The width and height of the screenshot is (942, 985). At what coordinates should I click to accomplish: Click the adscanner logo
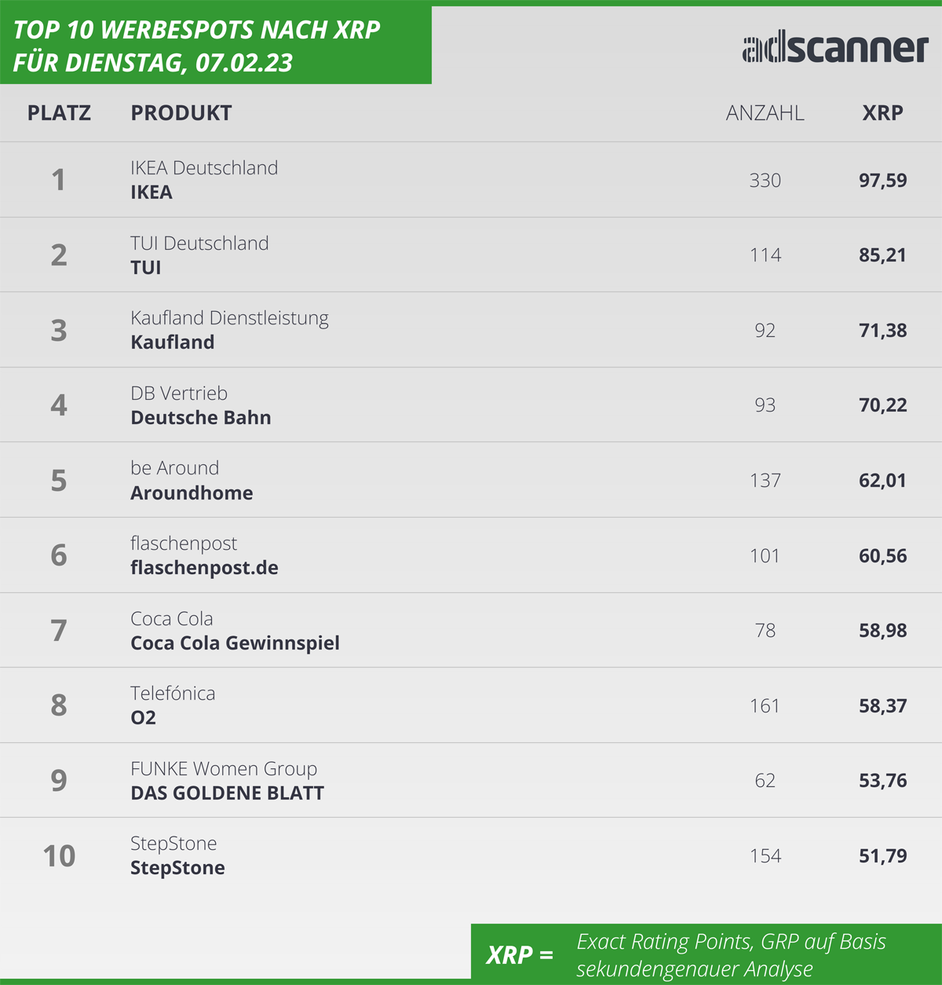[x=835, y=48]
